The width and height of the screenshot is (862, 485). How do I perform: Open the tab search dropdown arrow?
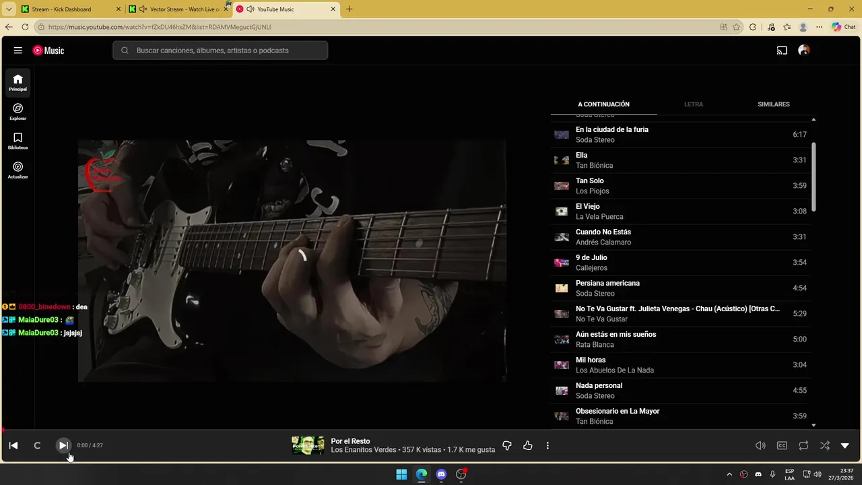pos(9,9)
